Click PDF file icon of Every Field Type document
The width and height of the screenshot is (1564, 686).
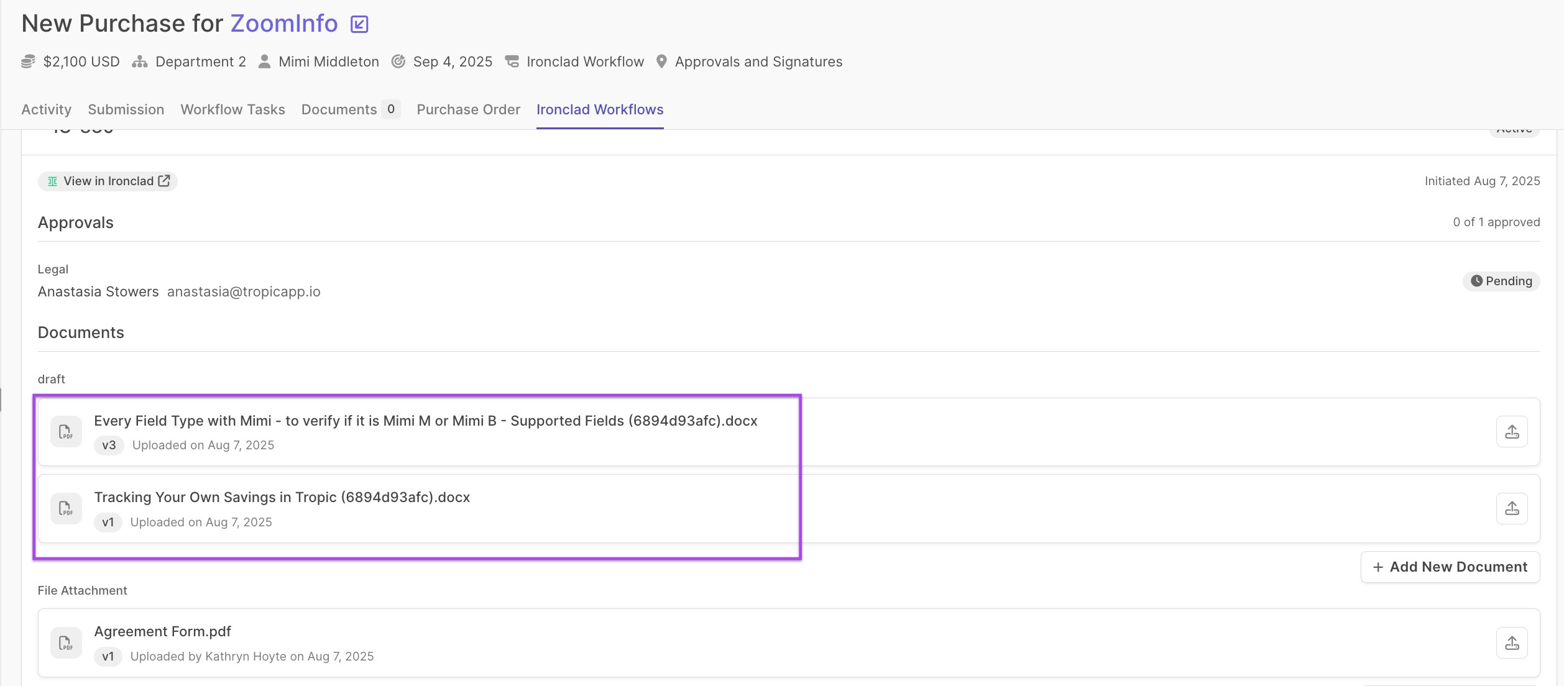tap(66, 432)
